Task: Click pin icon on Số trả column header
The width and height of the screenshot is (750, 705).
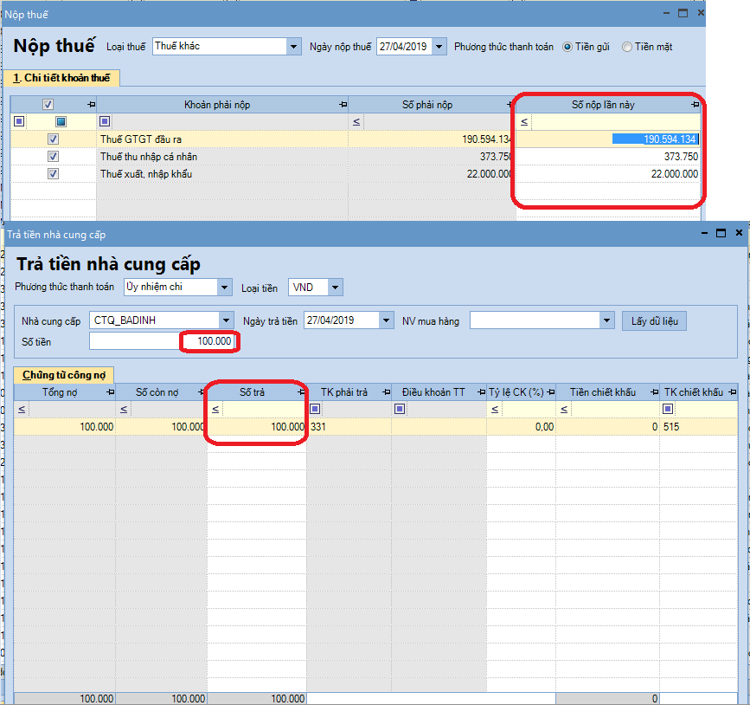Action: (300, 392)
